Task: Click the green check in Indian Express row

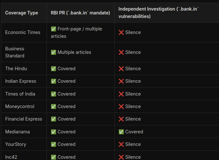Action: [x=53, y=81]
